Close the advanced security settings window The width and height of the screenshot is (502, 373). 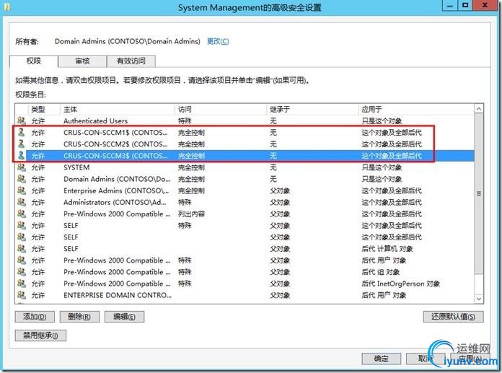tap(485, 6)
